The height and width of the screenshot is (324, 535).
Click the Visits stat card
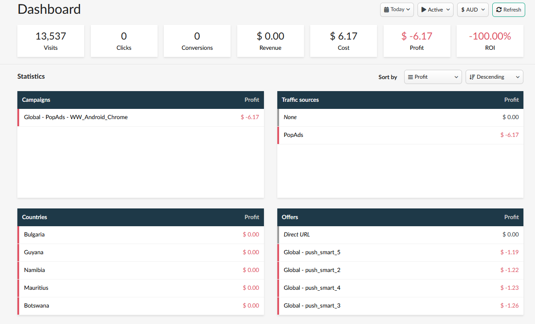point(51,41)
